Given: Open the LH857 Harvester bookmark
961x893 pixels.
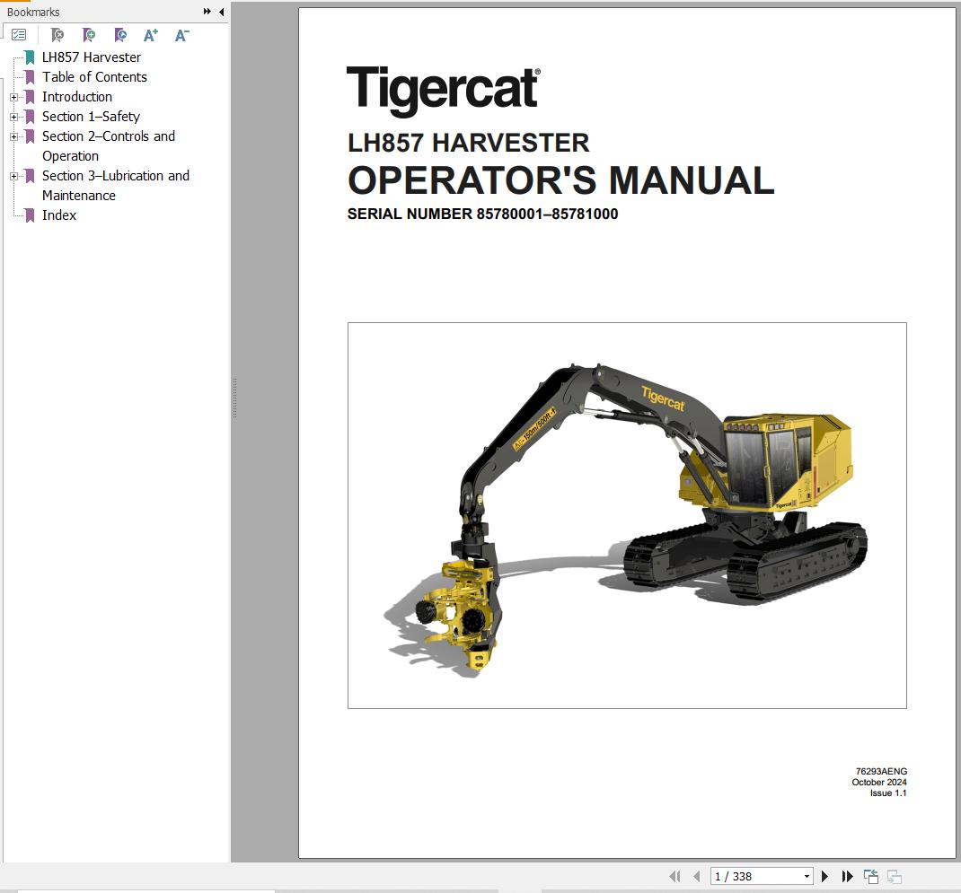Looking at the screenshot, I should click(x=91, y=57).
